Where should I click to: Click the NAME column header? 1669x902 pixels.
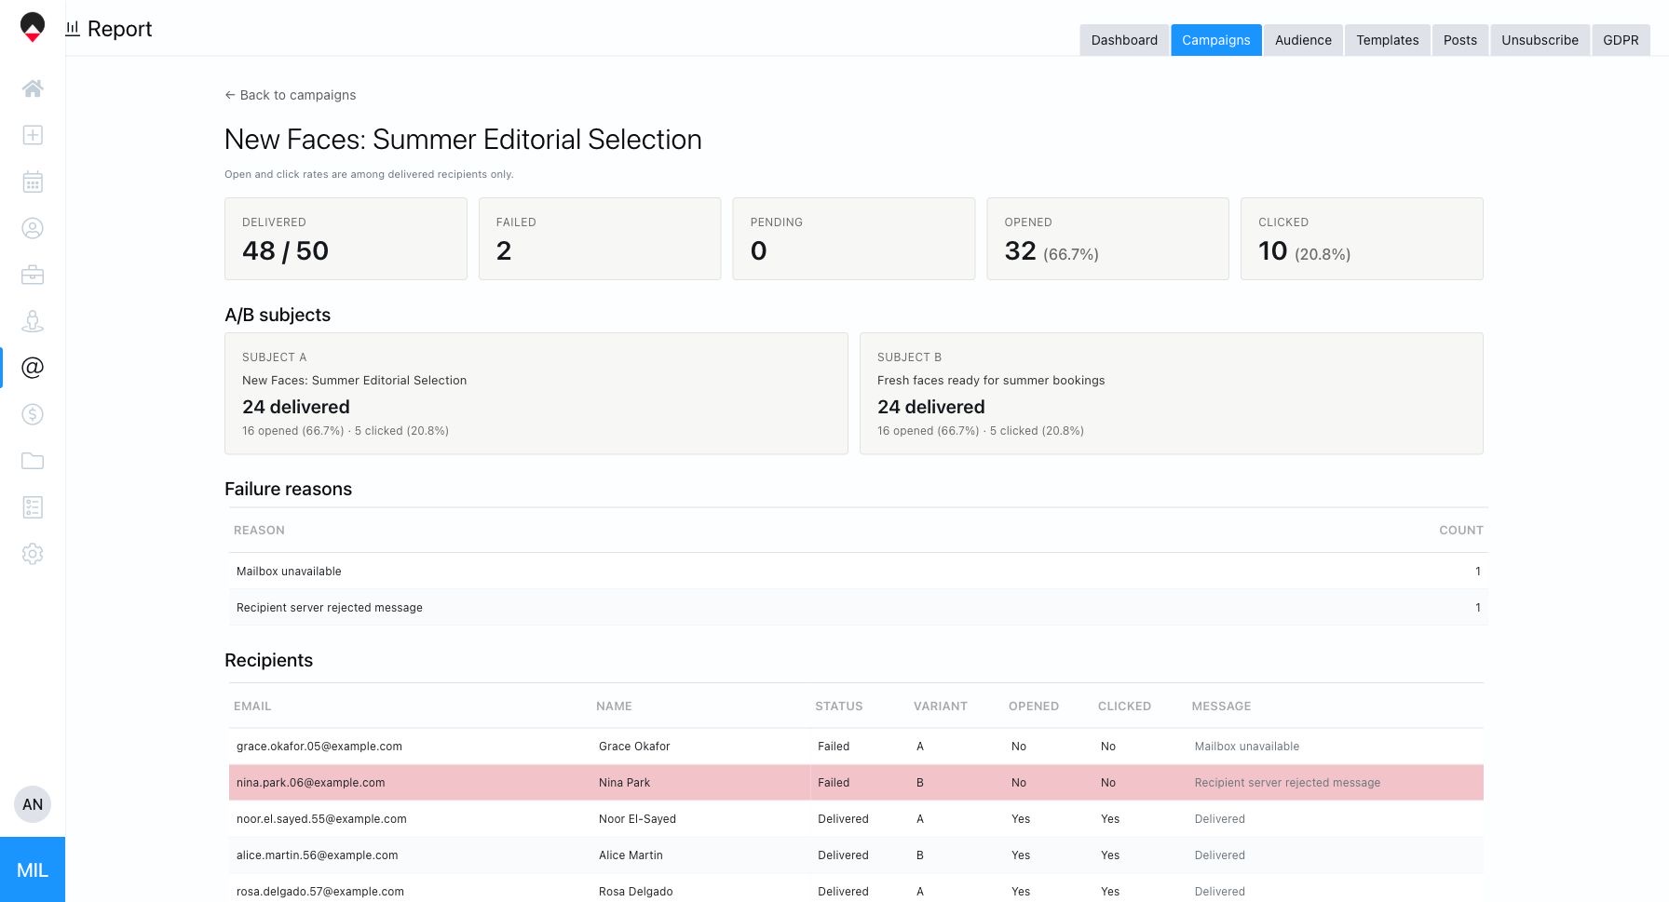pyautogui.click(x=614, y=707)
